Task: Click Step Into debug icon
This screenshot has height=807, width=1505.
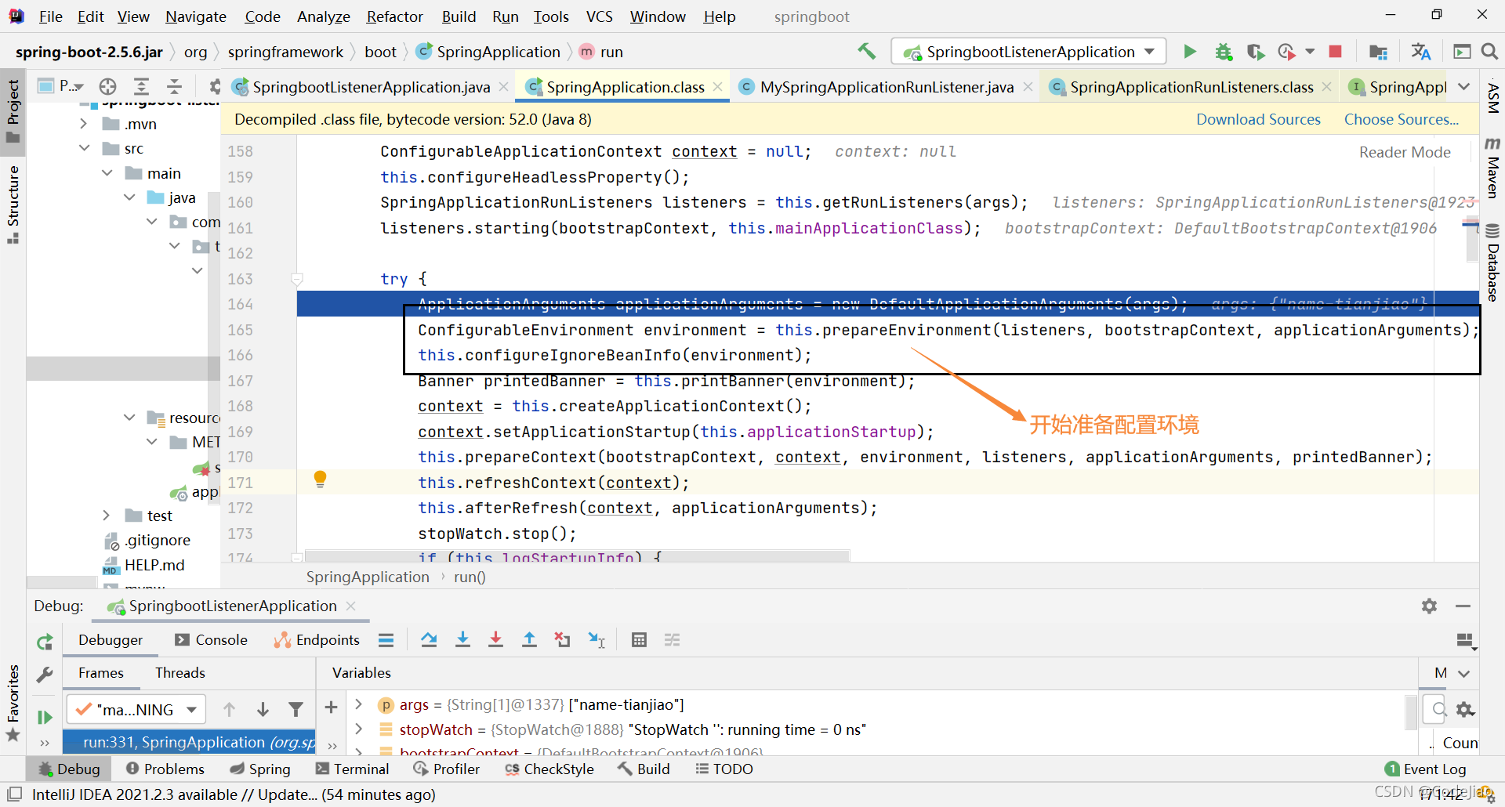Action: [462, 640]
